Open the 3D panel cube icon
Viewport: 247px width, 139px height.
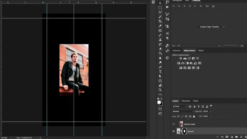click(x=167, y=58)
